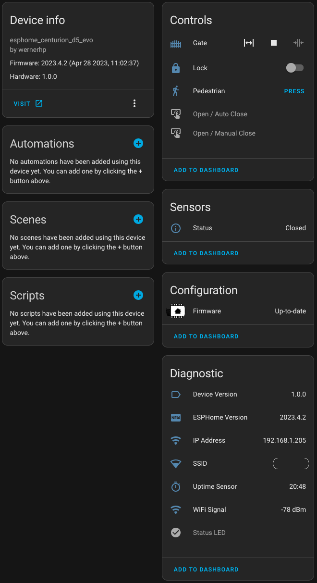Viewport: 317px width, 583px height.
Task: Click the Uptime Sensor timer icon
Action: [x=176, y=486]
